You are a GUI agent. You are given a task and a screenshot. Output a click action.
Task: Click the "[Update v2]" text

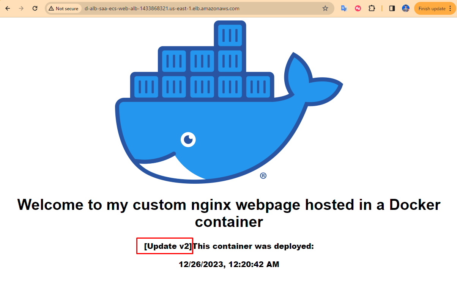(168, 246)
